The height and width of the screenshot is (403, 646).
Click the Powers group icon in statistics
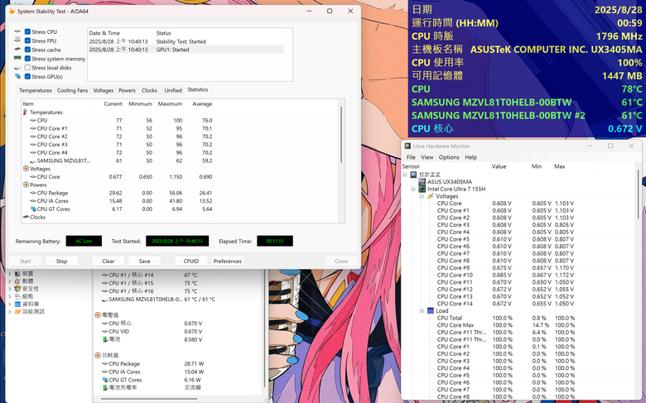26,185
